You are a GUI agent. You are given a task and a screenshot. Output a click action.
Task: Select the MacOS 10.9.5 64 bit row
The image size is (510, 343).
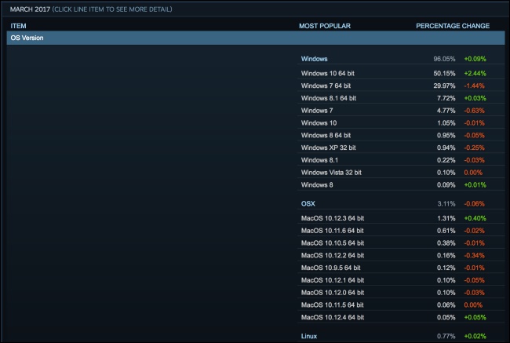tap(401, 268)
